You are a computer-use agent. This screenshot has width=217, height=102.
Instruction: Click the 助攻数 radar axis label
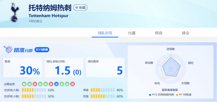[x=149, y=63]
